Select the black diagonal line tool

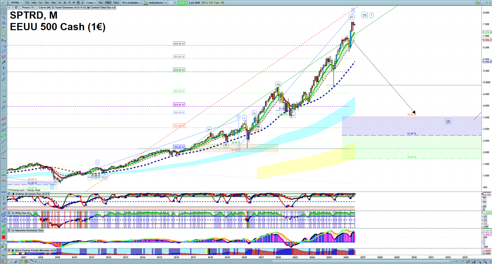4,141
